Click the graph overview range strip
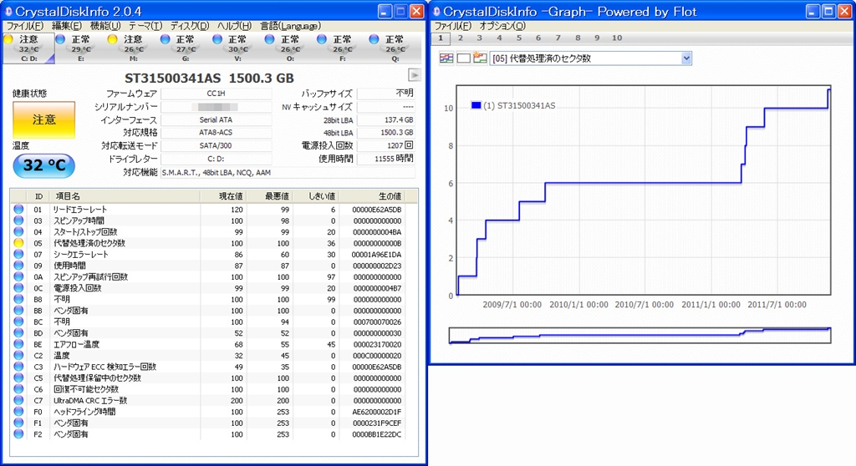This screenshot has width=856, height=466. tap(639, 335)
